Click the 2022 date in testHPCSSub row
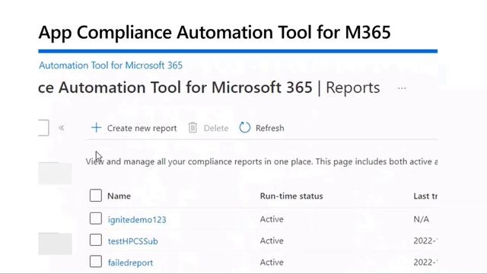487x274 pixels. tap(425, 241)
